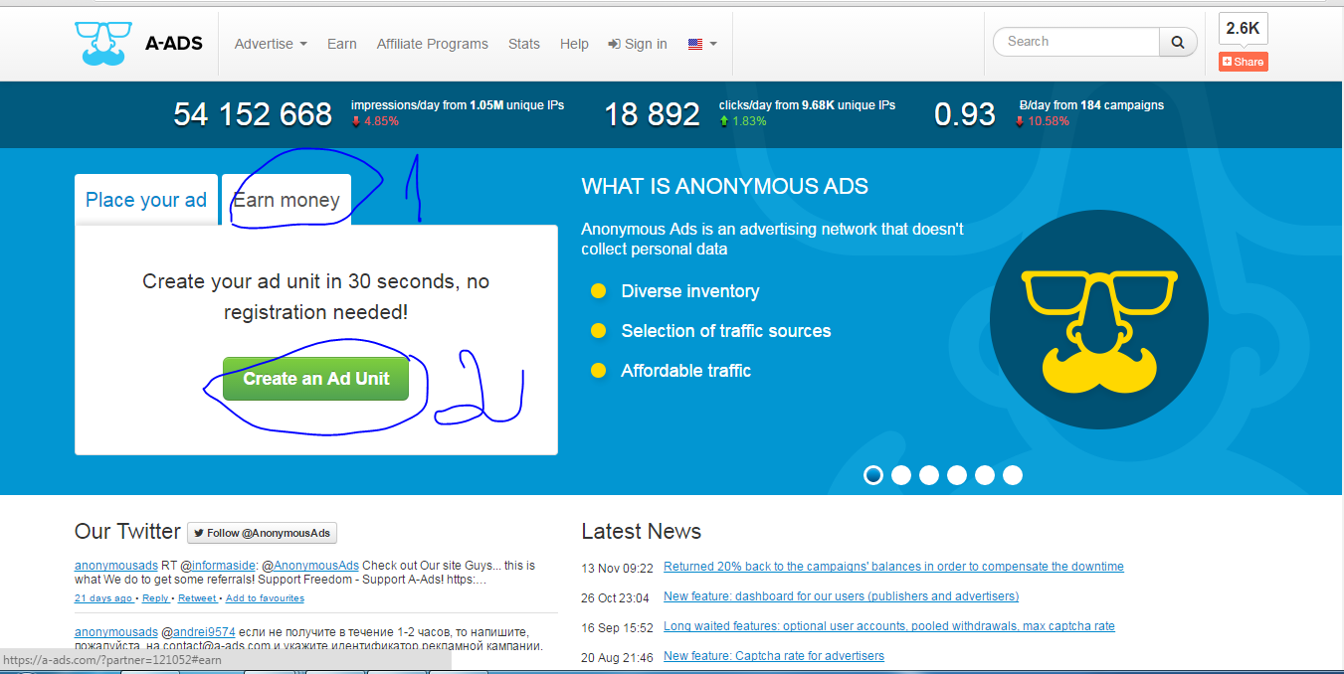This screenshot has width=1344, height=674.
Task: Open the Earn page
Action: click(342, 44)
